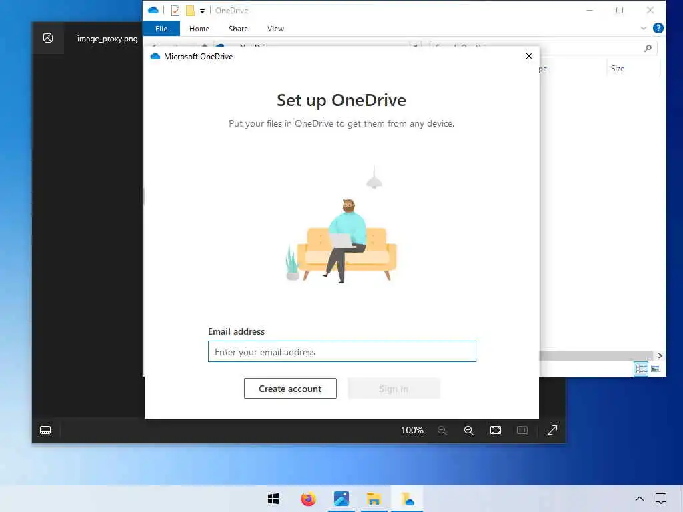Maximize the OneDrive Explorer window
Viewport: 683px width, 512px height.
(620, 10)
